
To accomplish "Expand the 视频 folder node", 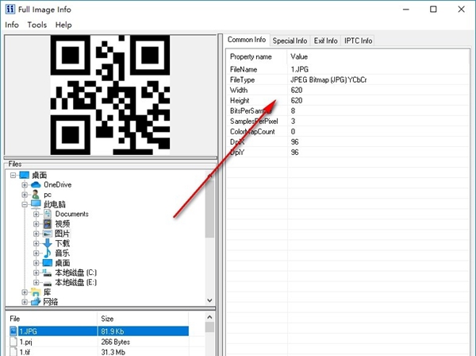I will point(36,224).
